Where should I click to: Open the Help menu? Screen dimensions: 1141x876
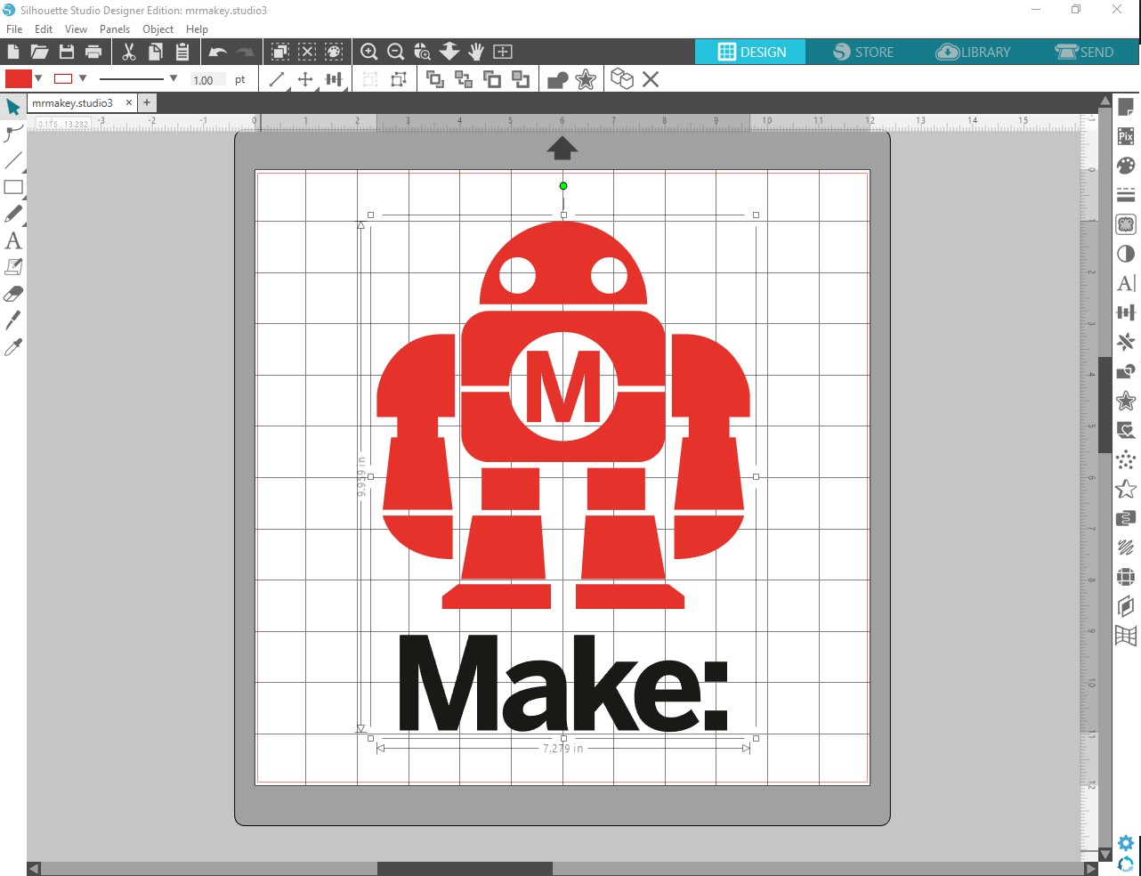pyautogui.click(x=197, y=29)
